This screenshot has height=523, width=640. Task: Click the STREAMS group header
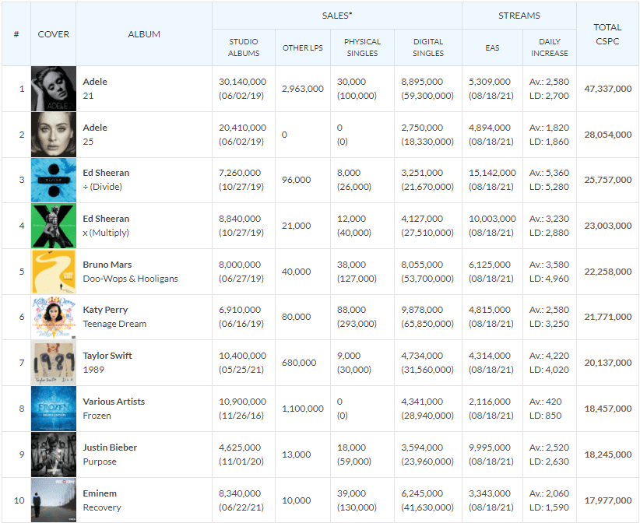(x=519, y=16)
